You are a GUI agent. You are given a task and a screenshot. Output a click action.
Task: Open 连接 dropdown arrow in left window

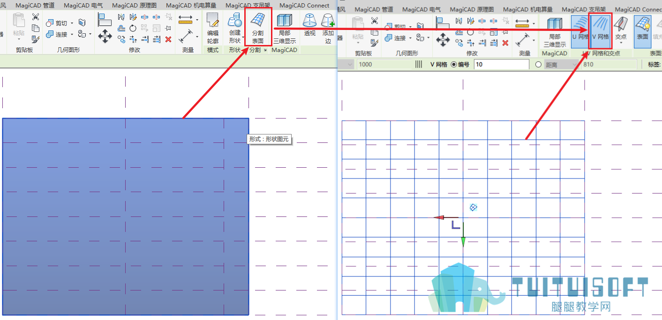click(71, 35)
